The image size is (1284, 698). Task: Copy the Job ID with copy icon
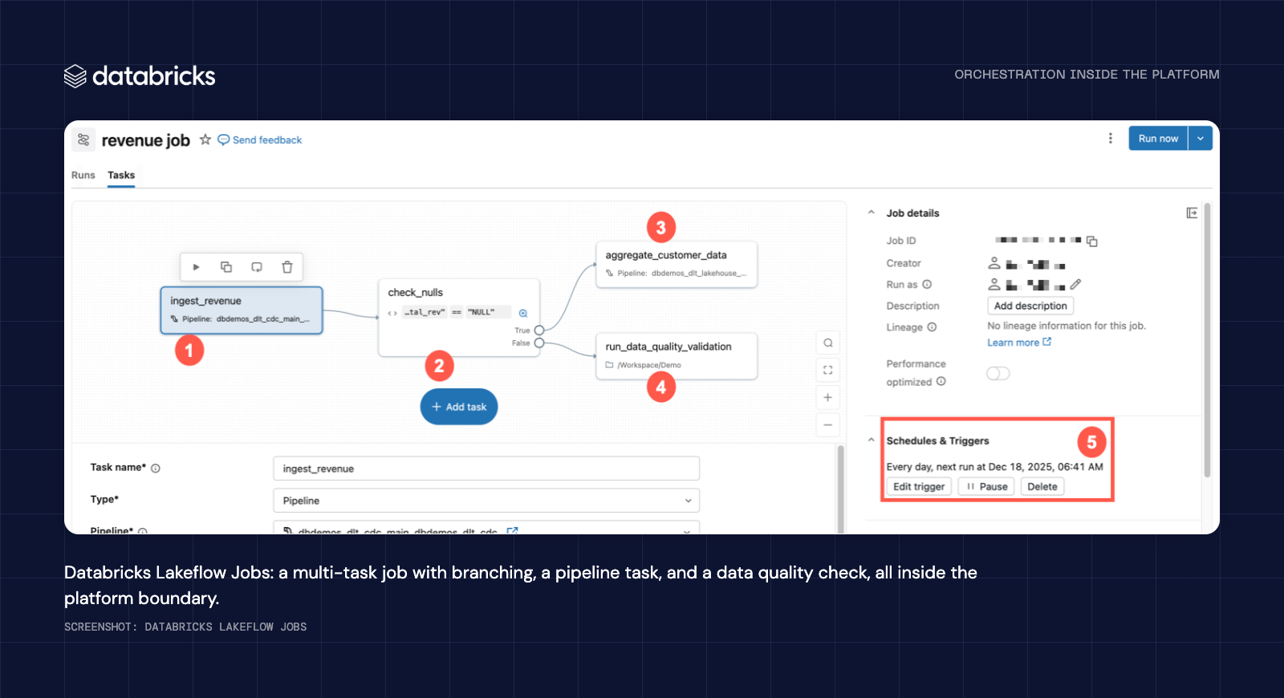[x=1091, y=241]
